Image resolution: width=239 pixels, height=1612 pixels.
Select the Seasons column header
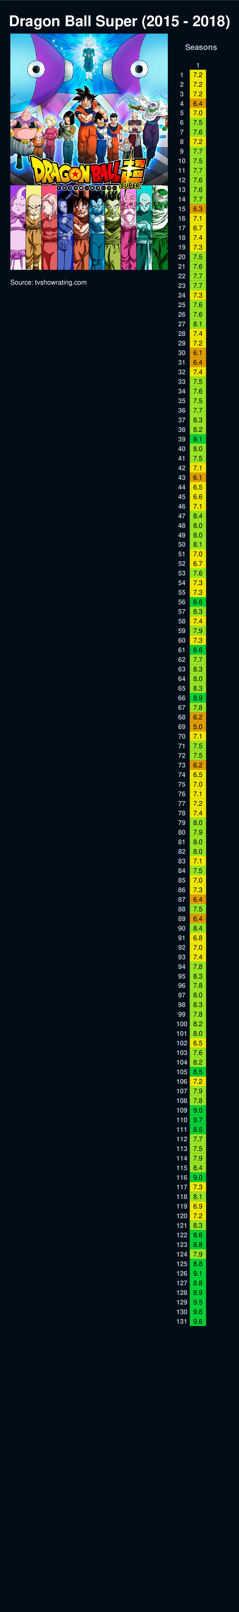201,48
